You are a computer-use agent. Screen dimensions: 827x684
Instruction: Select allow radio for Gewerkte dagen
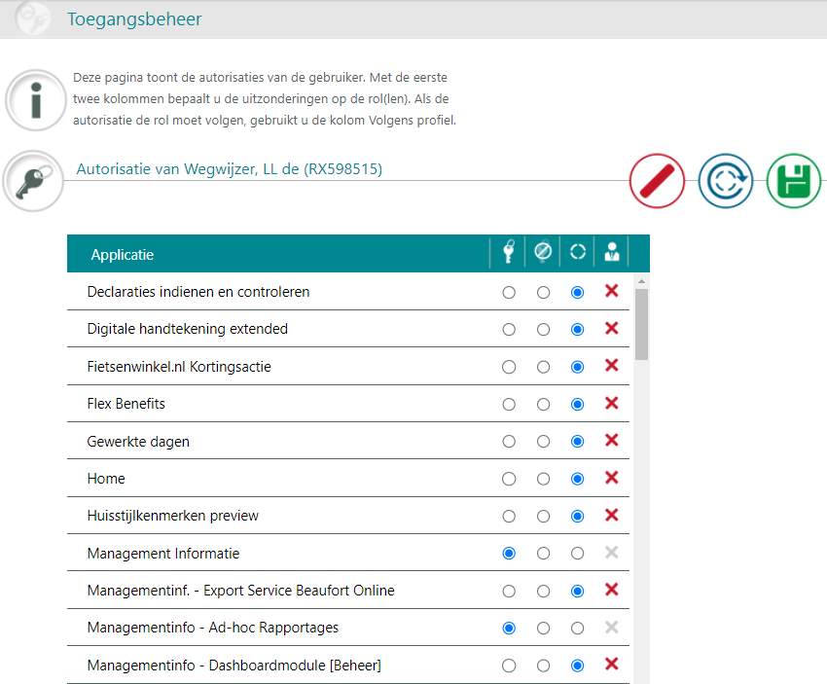[x=509, y=442]
